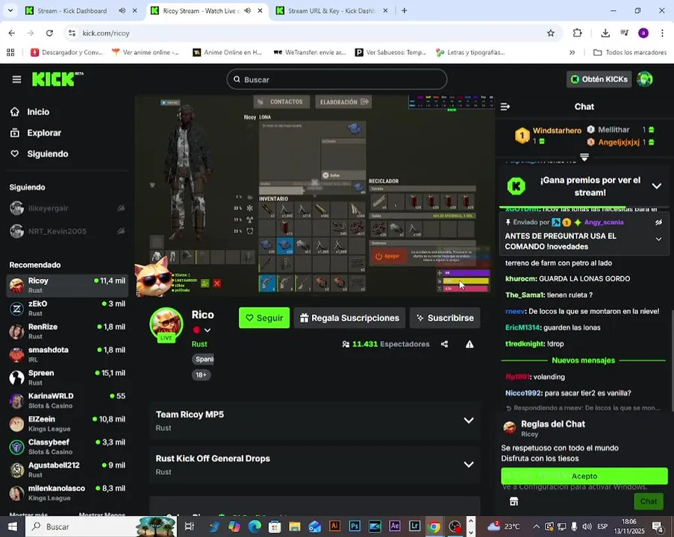Image resolution: width=674 pixels, height=537 pixels.
Task: Open the Siguiendo heart icon
Action: [15, 154]
